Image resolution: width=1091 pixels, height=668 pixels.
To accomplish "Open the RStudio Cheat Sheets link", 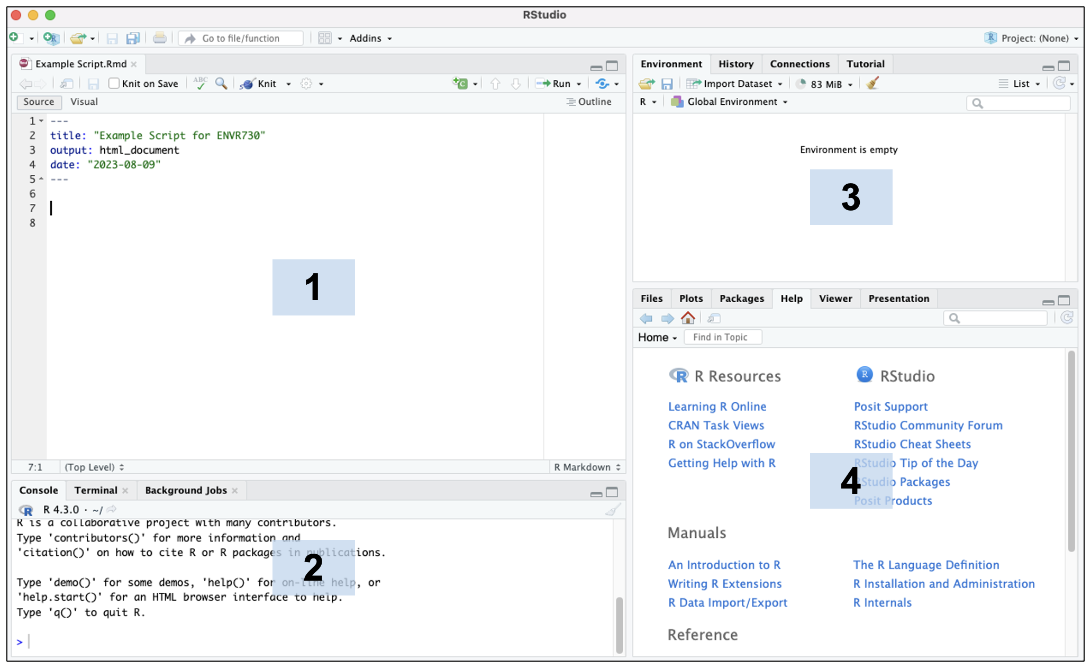I will (x=912, y=444).
